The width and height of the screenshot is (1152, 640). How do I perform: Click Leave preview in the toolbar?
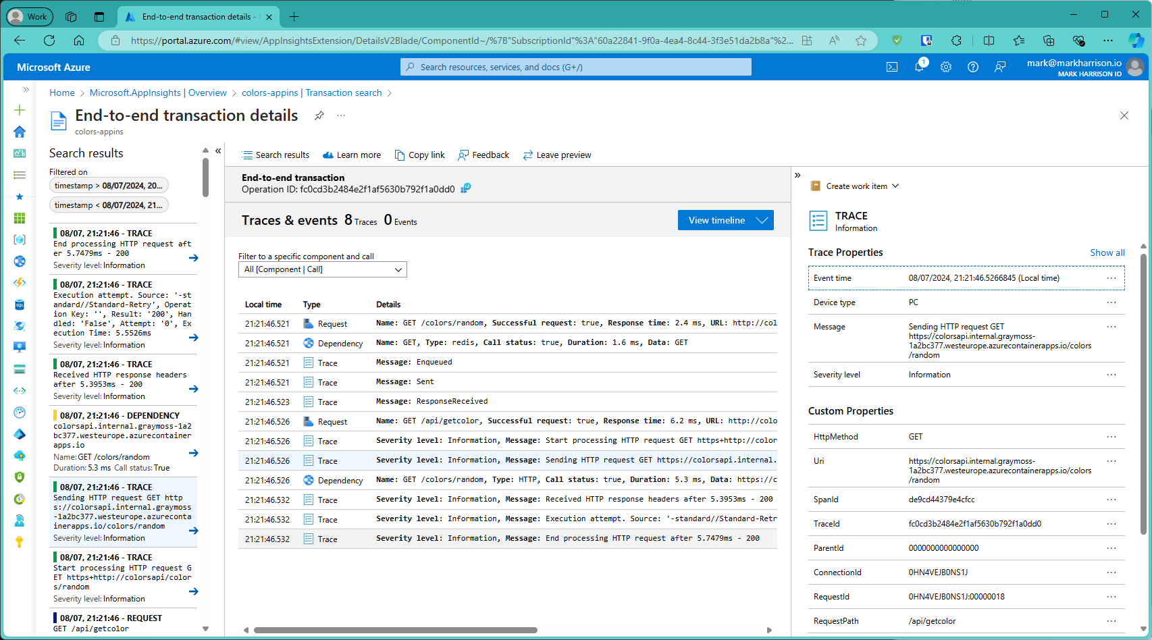pyautogui.click(x=556, y=155)
